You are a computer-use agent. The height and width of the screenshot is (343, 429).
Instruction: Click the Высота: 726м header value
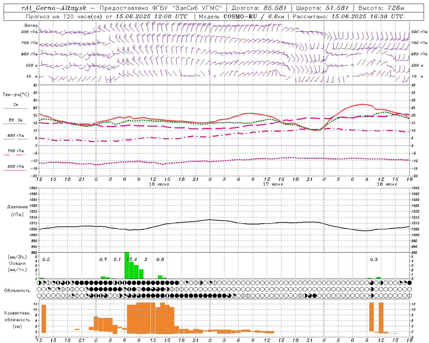click(x=381, y=8)
